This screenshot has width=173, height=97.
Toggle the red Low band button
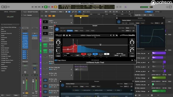tap(84, 54)
